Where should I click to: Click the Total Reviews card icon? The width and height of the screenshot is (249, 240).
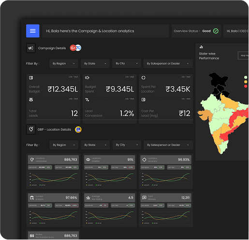(x=144, y=198)
